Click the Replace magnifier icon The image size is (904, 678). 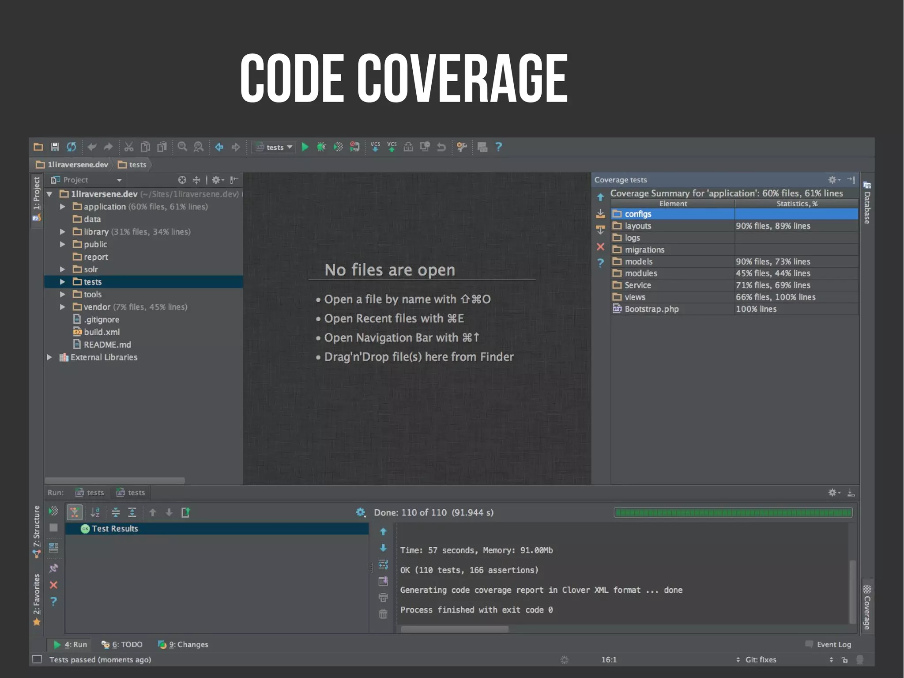pyautogui.click(x=199, y=147)
